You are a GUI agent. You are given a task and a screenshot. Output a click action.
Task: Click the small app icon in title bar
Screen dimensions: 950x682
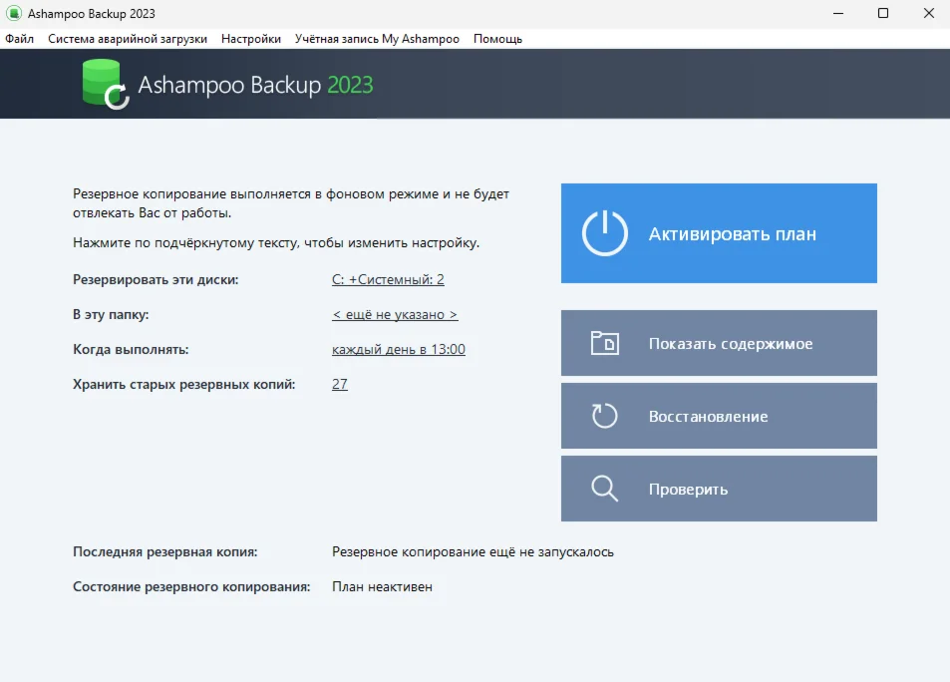[x=14, y=14]
